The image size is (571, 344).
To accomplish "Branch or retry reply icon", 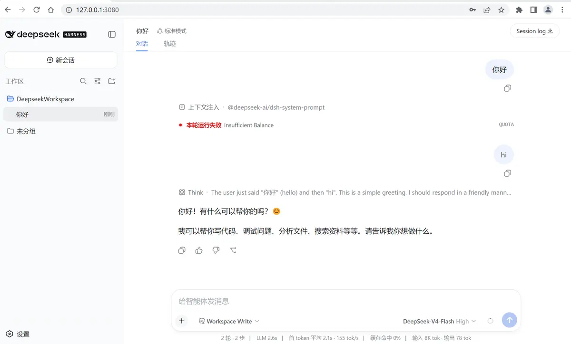I will point(233,250).
